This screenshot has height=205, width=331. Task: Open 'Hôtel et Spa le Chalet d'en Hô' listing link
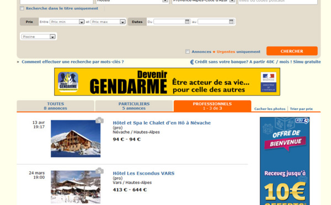point(162,123)
